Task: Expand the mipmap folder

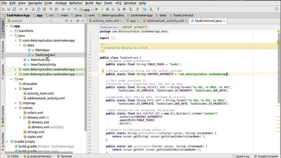Action: point(16,103)
